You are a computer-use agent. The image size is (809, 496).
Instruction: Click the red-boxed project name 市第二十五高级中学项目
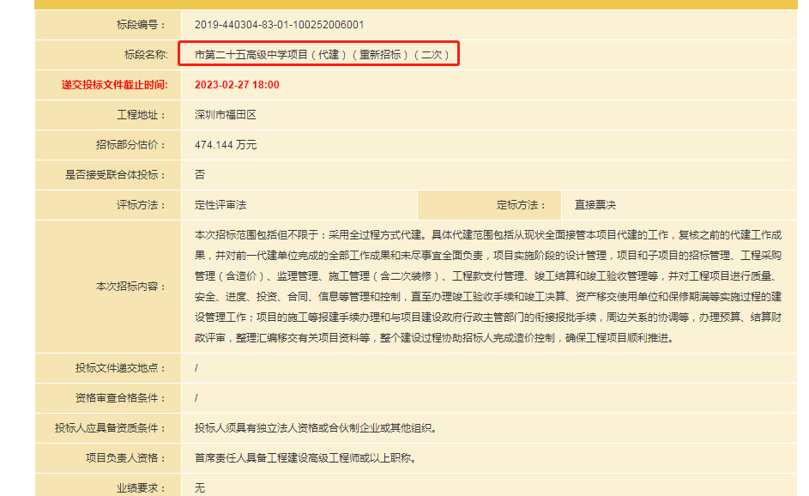(321, 55)
